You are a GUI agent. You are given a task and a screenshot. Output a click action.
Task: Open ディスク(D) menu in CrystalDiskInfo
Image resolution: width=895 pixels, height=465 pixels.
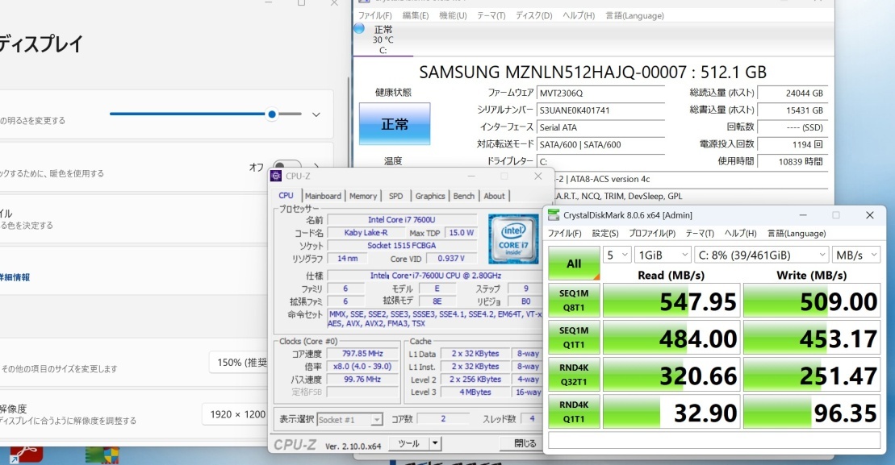(533, 15)
